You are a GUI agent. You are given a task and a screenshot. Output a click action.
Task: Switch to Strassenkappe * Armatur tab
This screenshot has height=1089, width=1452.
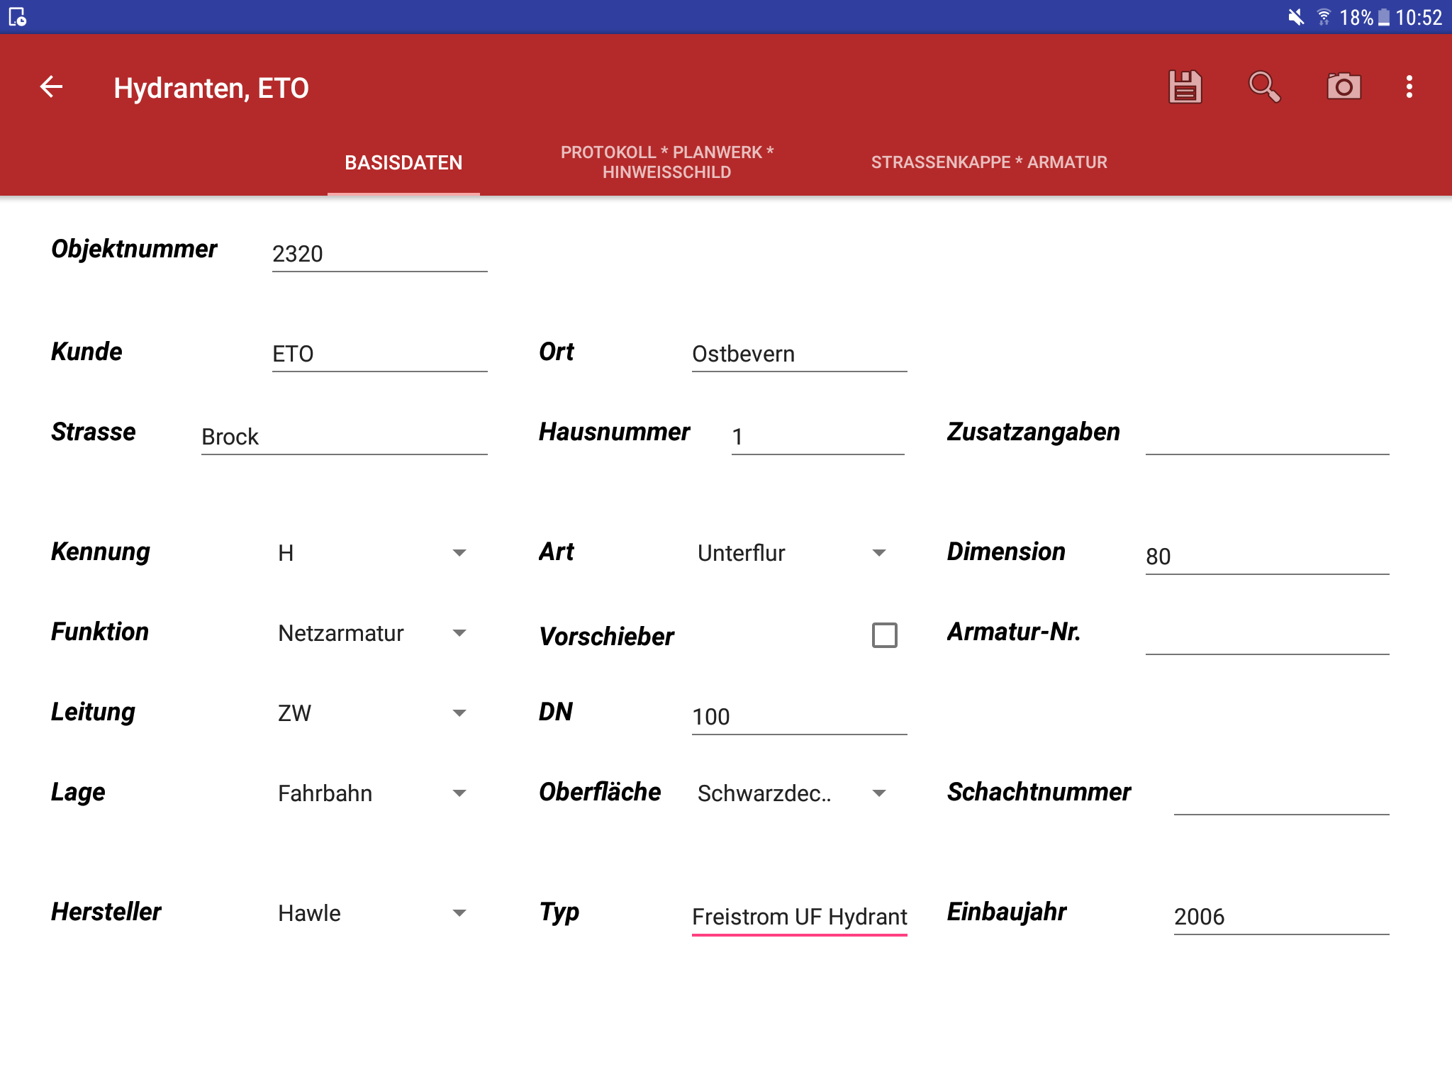point(989,162)
